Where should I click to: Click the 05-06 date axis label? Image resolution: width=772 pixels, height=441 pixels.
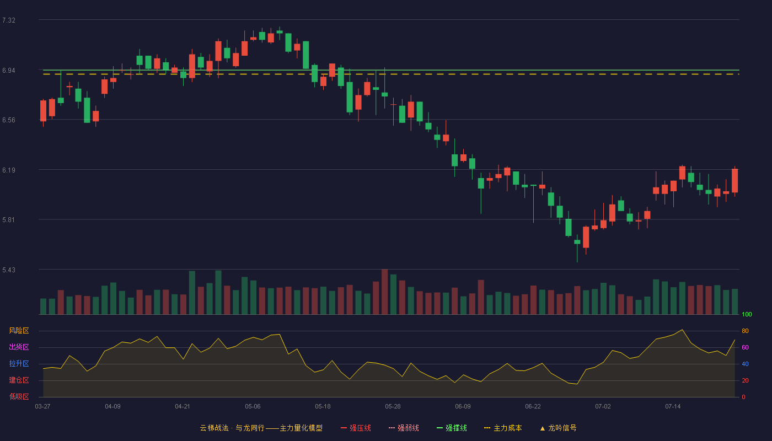(253, 406)
